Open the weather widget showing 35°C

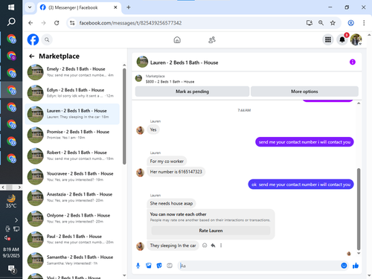click(x=11, y=202)
